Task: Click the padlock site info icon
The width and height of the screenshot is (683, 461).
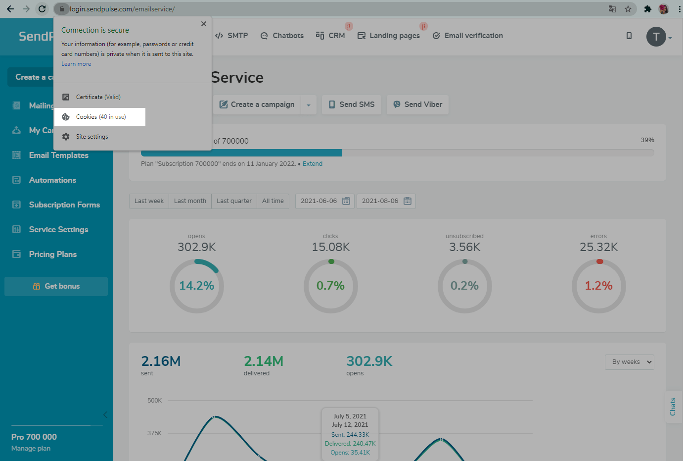Action: tap(61, 9)
